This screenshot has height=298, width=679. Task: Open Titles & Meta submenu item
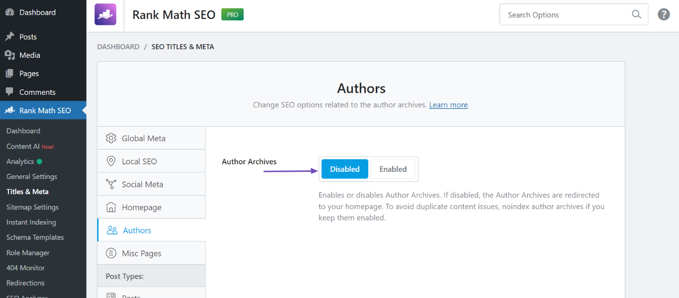pyautogui.click(x=27, y=192)
